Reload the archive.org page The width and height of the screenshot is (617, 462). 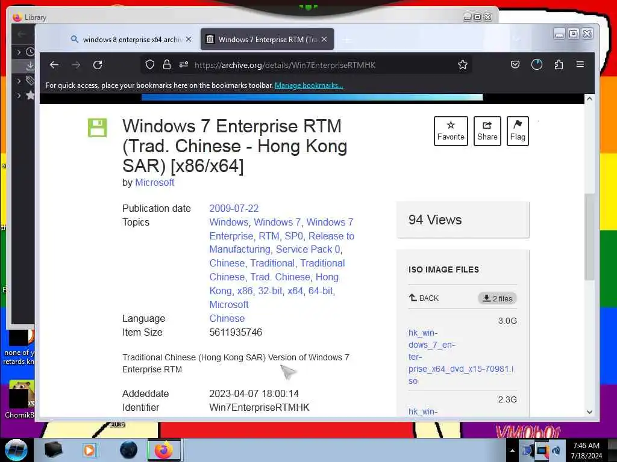(98, 65)
